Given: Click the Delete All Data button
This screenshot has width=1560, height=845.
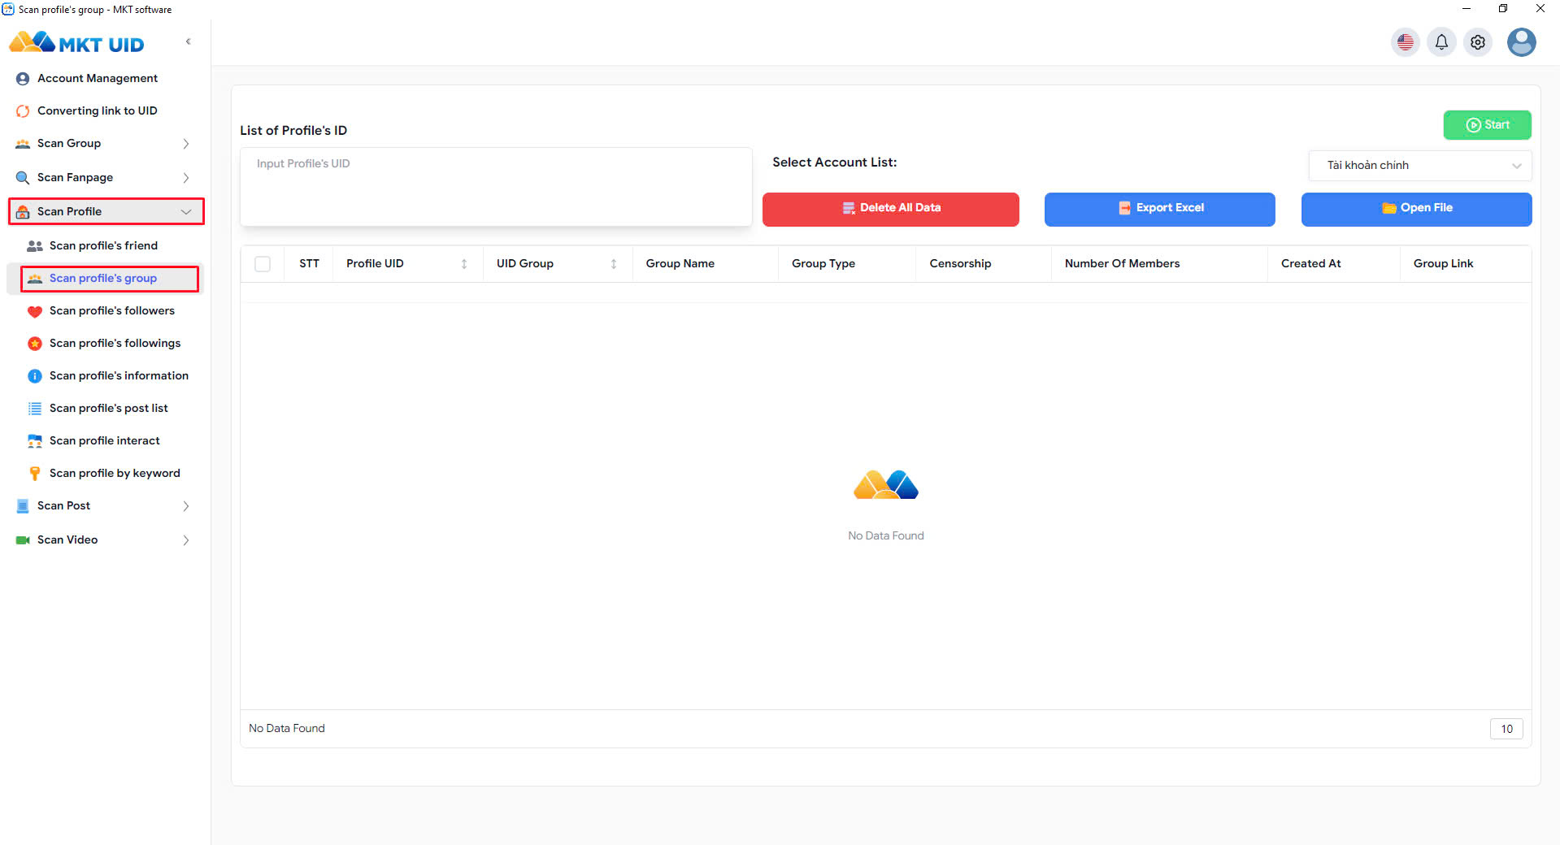Looking at the screenshot, I should [x=891, y=209].
